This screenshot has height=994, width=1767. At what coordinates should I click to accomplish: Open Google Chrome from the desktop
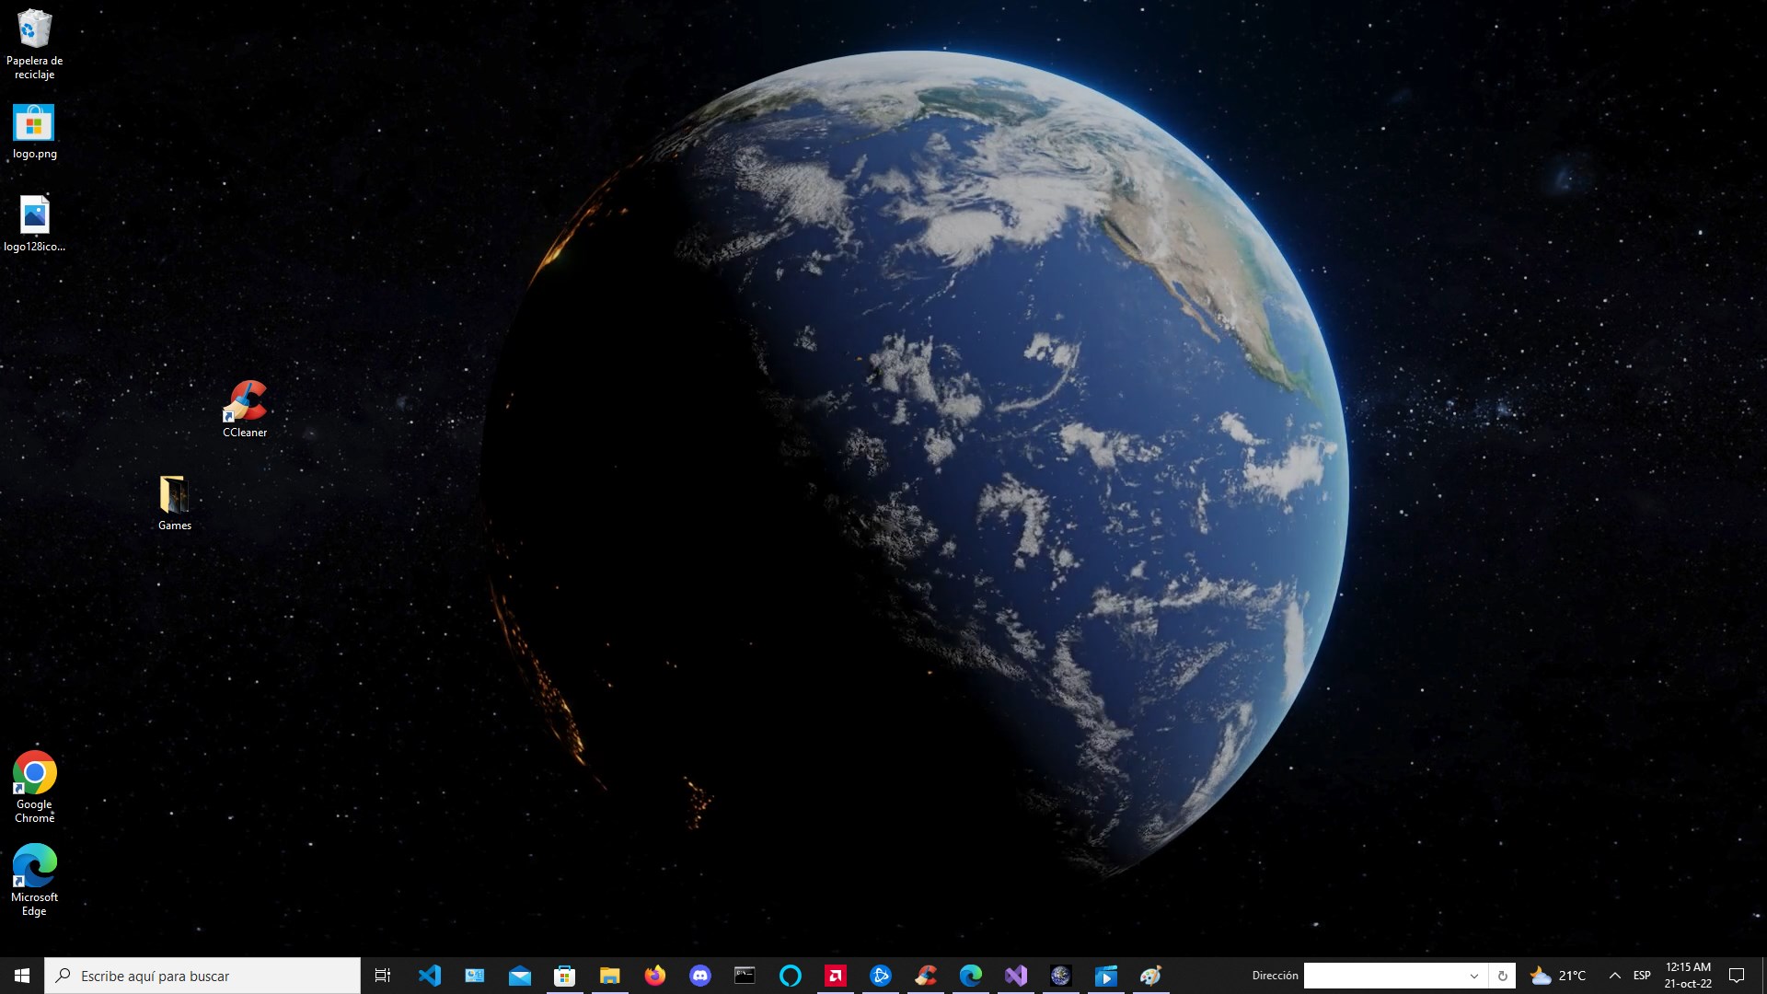34,773
